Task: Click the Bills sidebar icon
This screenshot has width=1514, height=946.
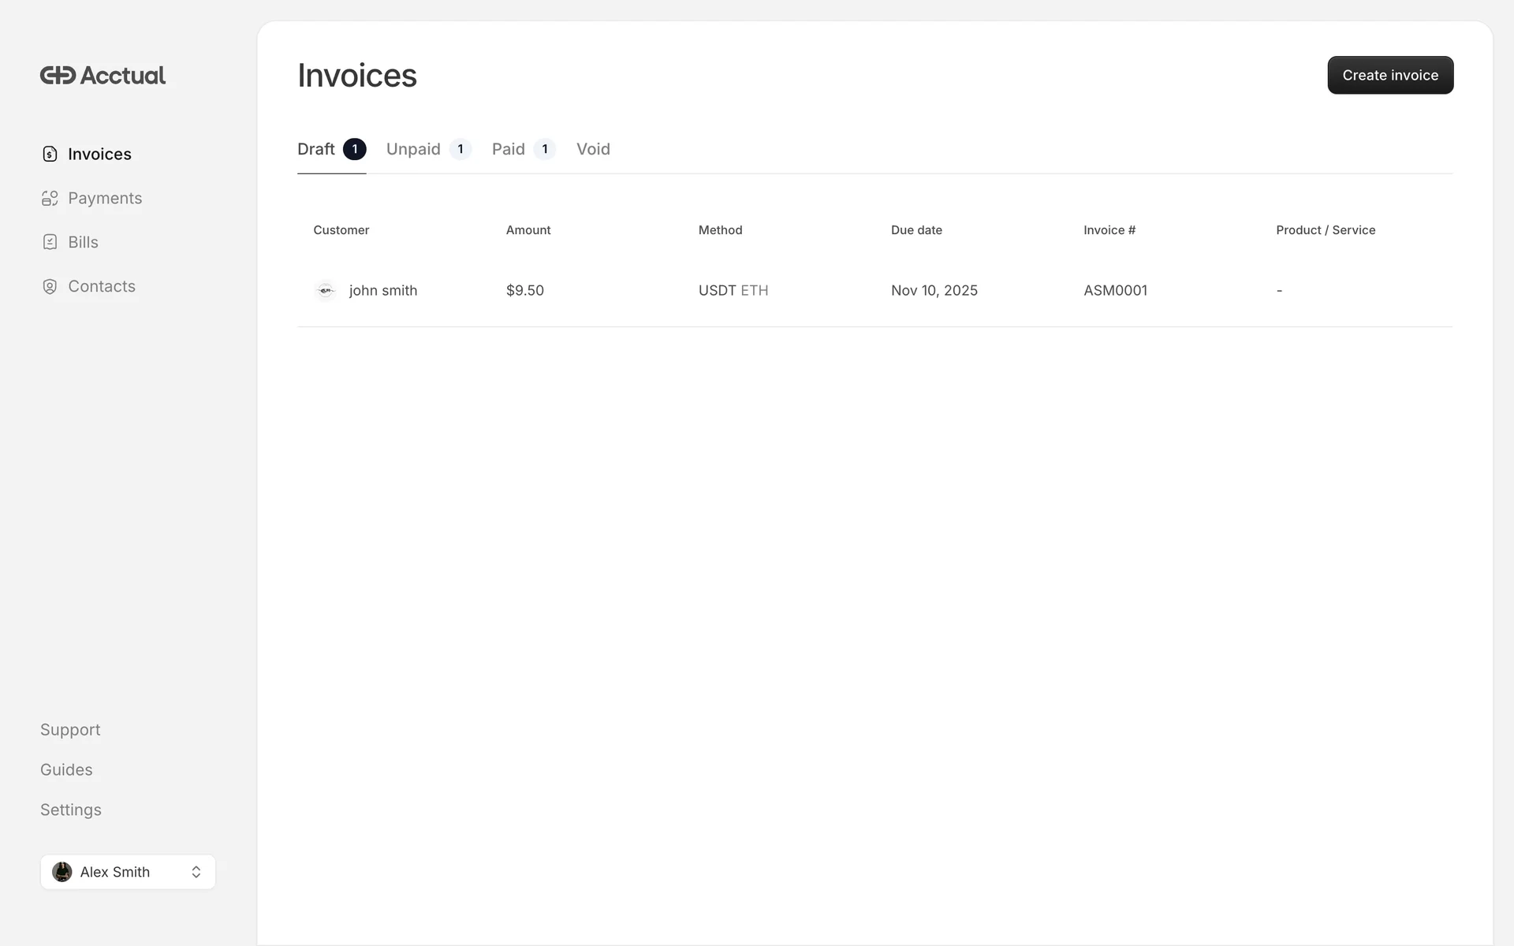Action: (x=50, y=242)
